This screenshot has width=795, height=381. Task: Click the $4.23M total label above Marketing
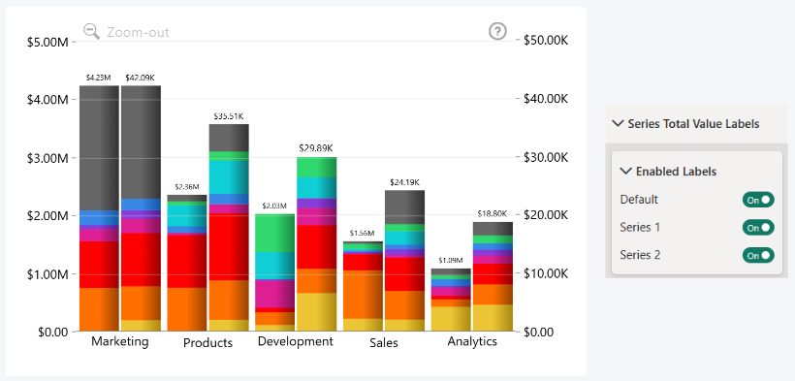pos(98,78)
